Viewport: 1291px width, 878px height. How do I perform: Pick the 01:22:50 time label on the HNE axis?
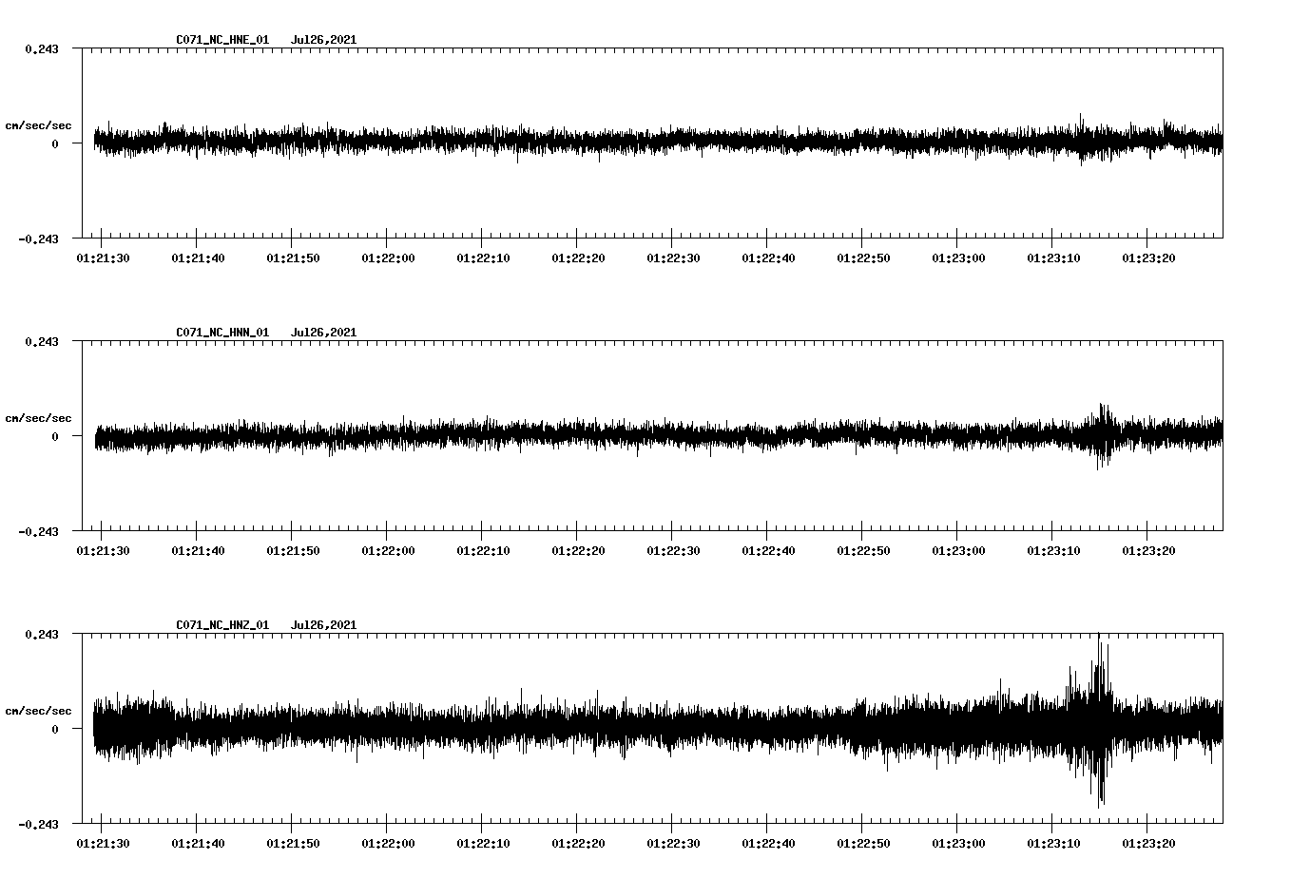pos(862,258)
